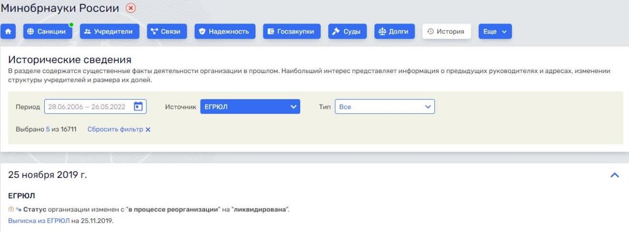
Task: Open the Долги tab
Action: [395, 31]
